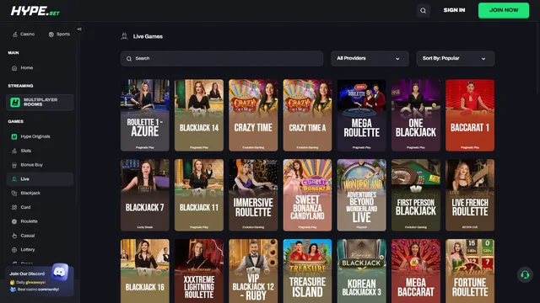Screen dimensions: 540x303
Task: Launch Crazy Time game
Action: 253,115
